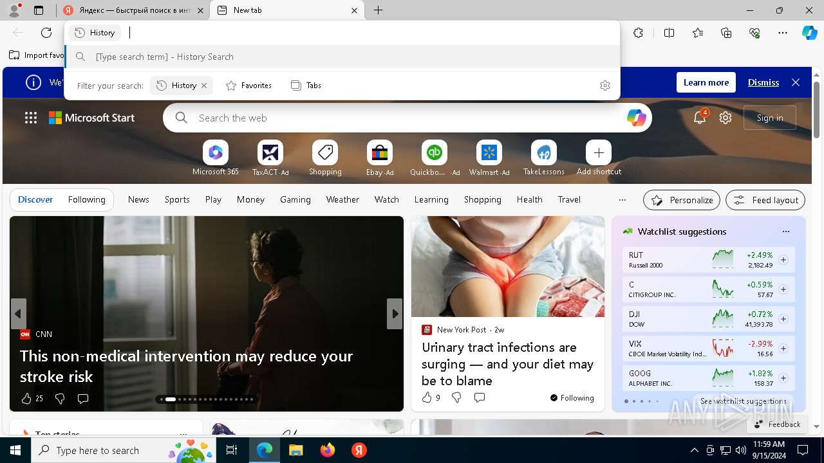This screenshot has height=463, width=824.
Task: Open Watchlist suggestions options menu
Action: 785,232
